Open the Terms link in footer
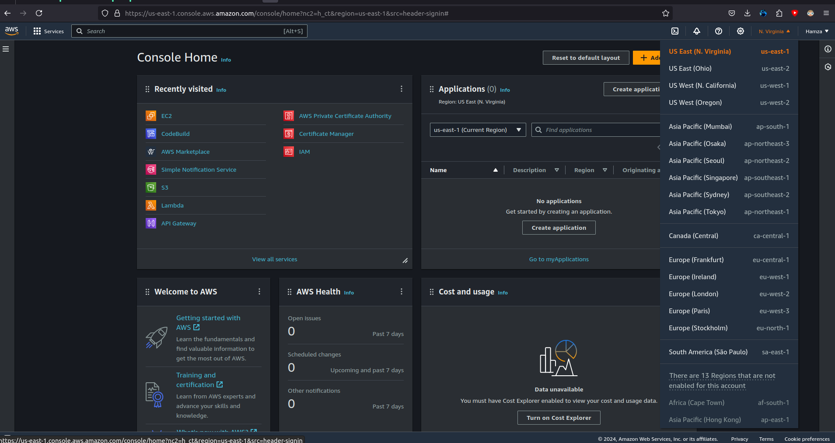 coord(766,439)
